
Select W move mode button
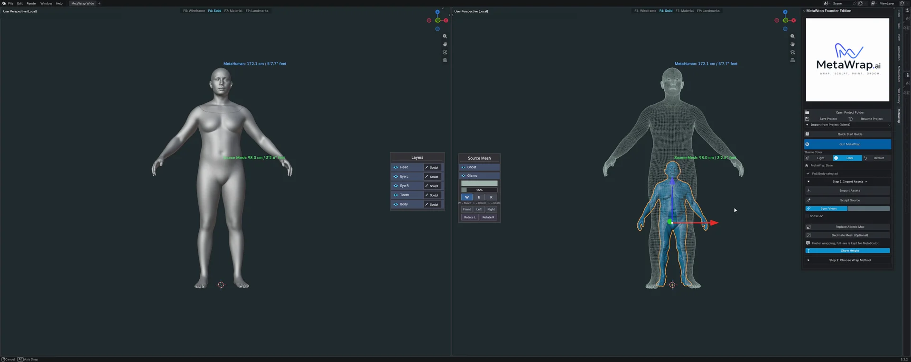point(467,197)
